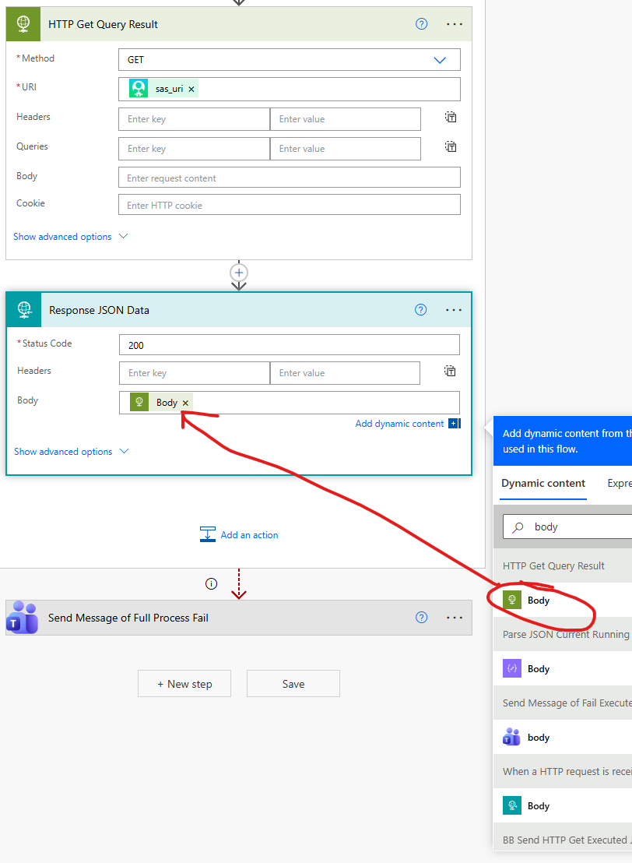Click the HTTP Headers key field
632x863 pixels.
pyautogui.click(x=194, y=119)
